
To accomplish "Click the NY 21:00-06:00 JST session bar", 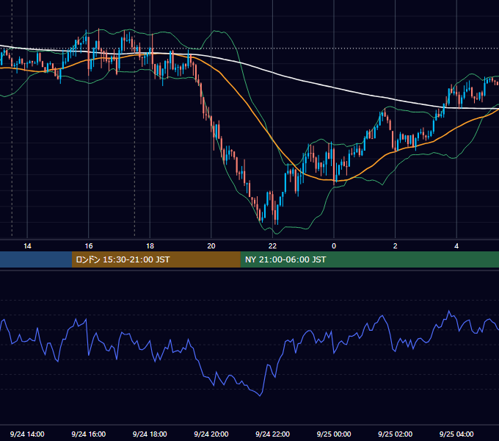I will [369, 259].
